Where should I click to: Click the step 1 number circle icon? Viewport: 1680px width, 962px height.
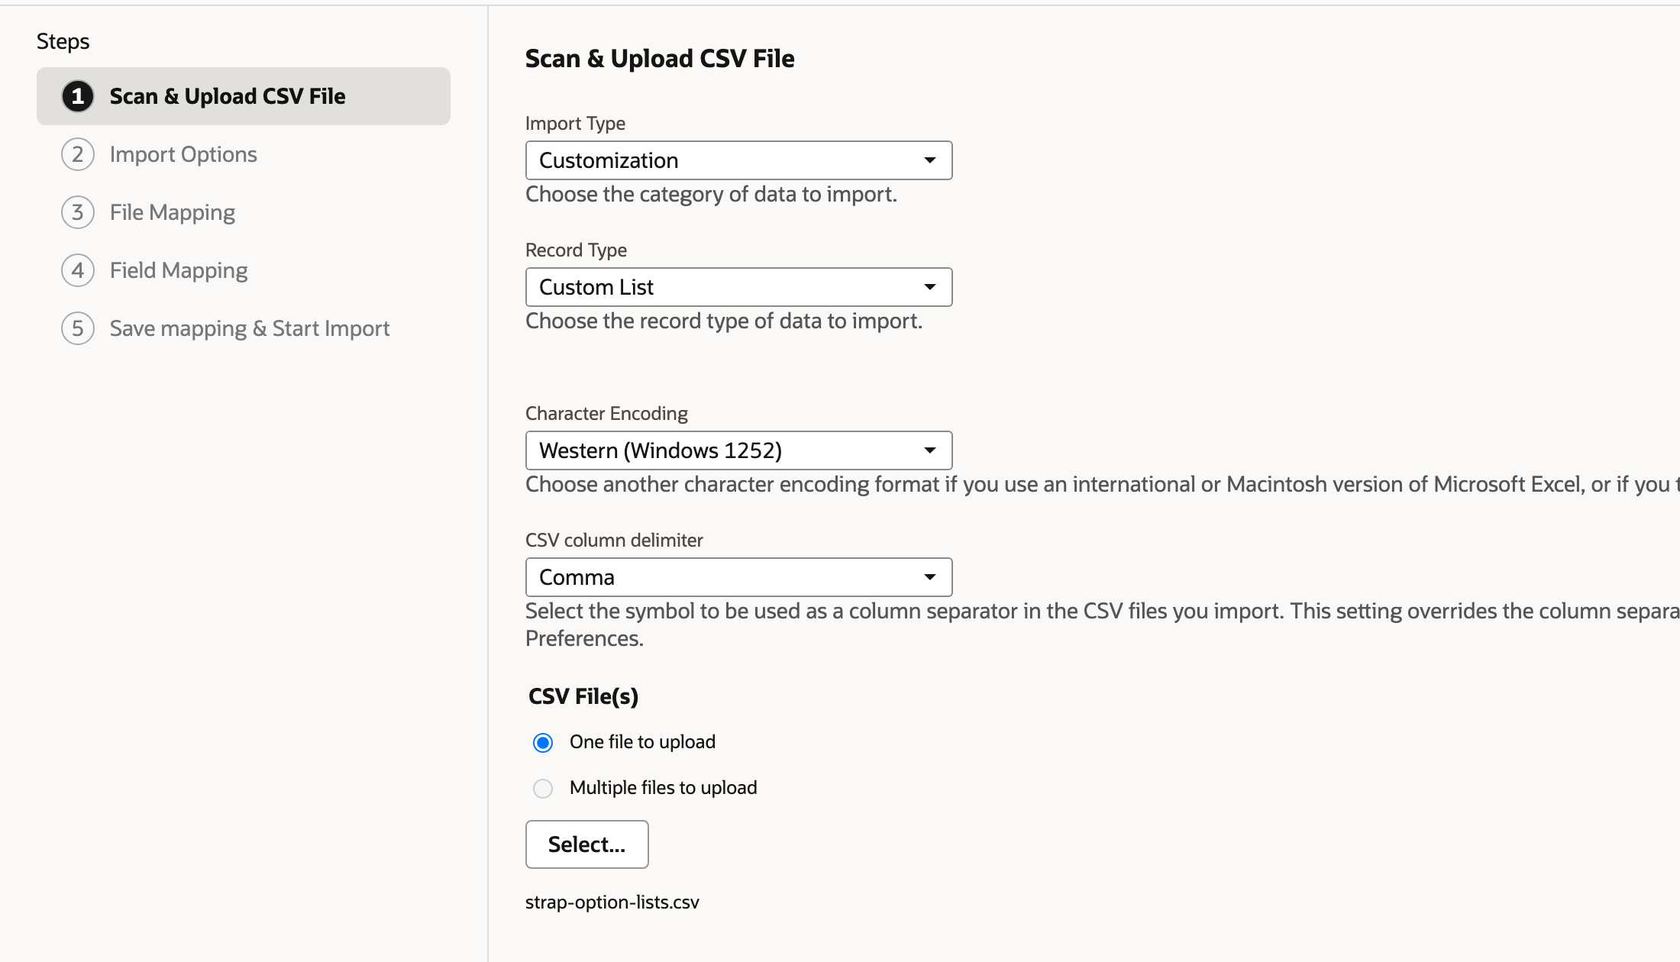[x=78, y=96]
